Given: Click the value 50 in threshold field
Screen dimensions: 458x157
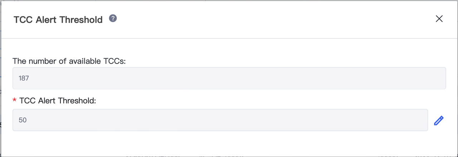Looking at the screenshot, I should click(23, 120).
